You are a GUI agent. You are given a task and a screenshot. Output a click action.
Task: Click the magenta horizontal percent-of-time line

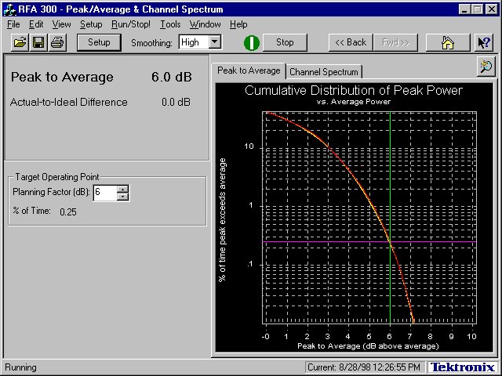pos(369,242)
